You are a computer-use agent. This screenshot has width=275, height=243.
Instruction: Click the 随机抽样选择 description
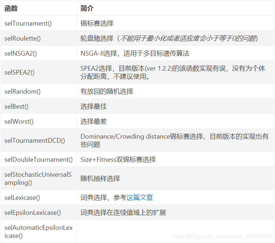click(100, 179)
